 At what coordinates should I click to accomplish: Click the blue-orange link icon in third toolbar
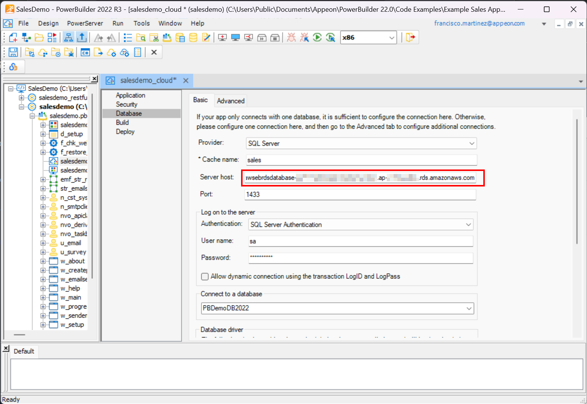pos(13,67)
